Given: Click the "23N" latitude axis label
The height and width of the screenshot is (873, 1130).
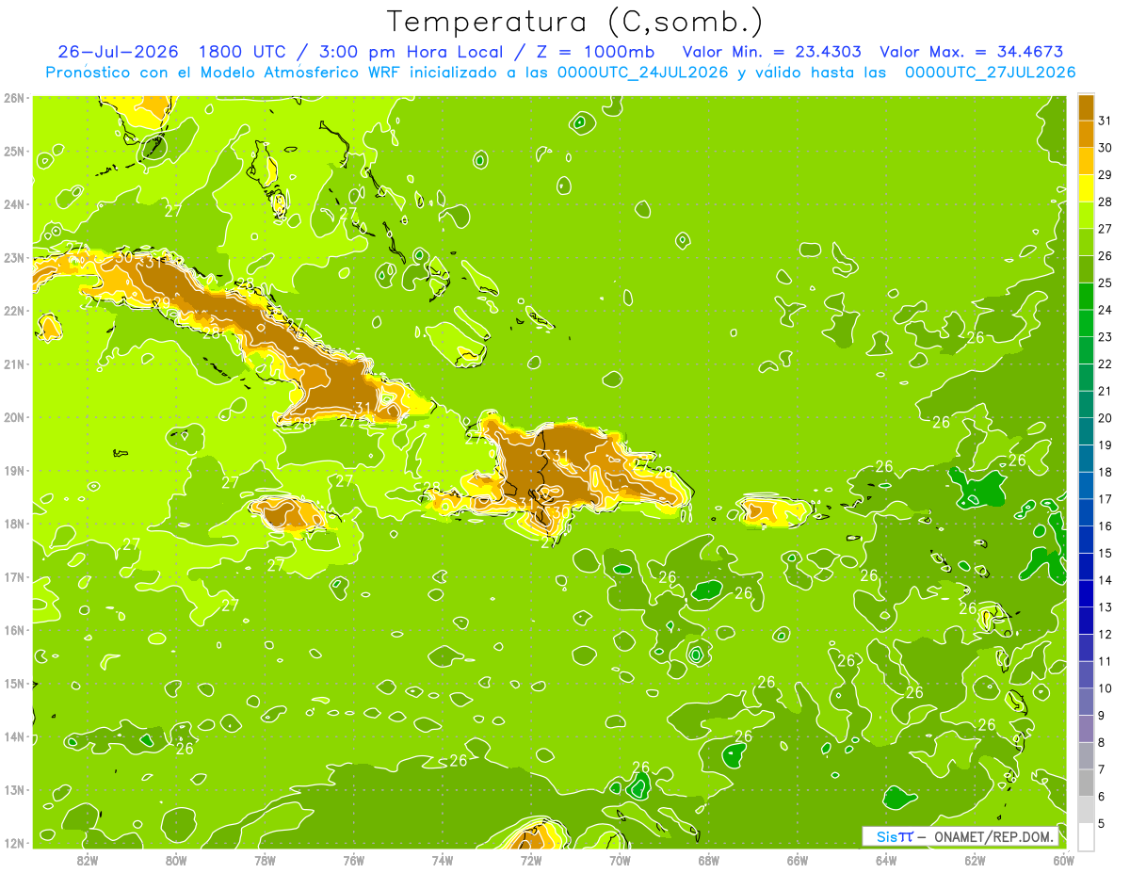Looking at the screenshot, I should 14,257.
